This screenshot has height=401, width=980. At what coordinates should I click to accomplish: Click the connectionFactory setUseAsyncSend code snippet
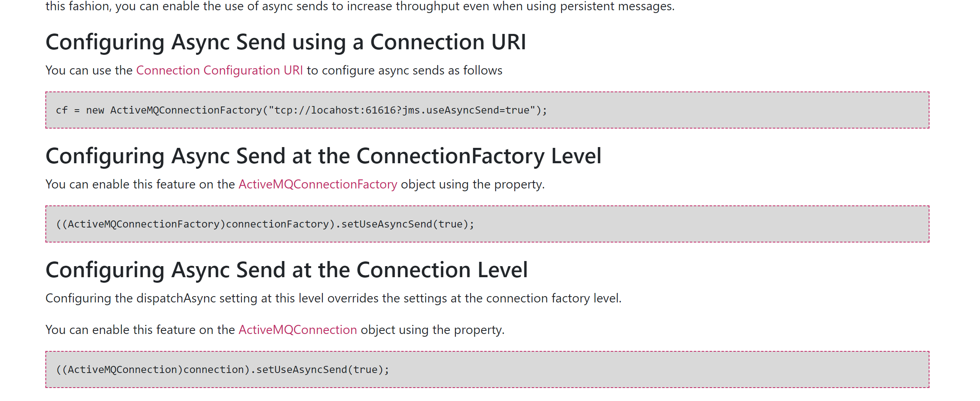[x=265, y=224]
